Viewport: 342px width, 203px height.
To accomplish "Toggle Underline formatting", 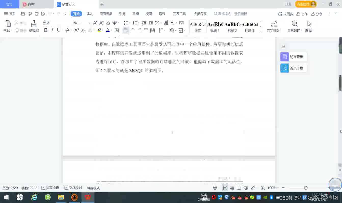I will [x=59, y=30].
